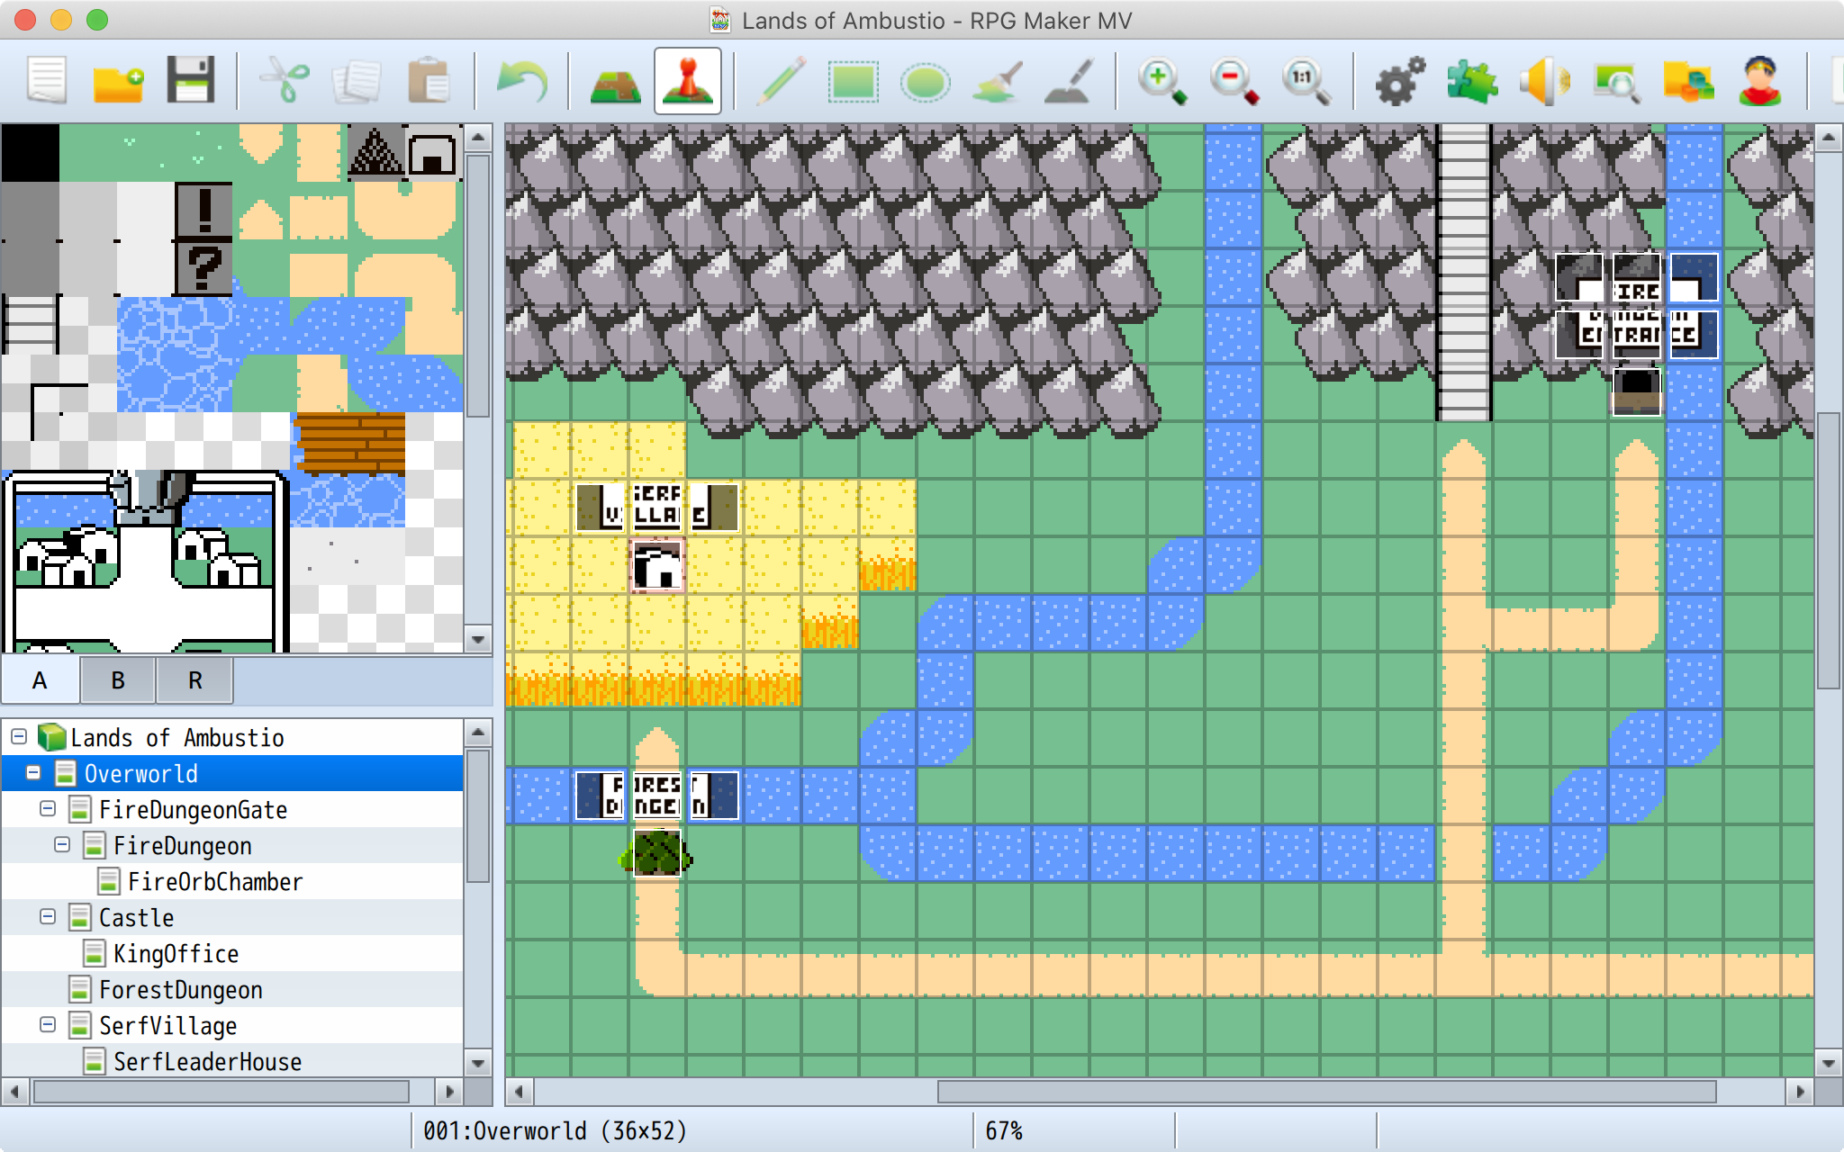This screenshot has width=1844, height=1152.
Task: Expand the FireDungeonGate map entry
Action: pos(37,807)
